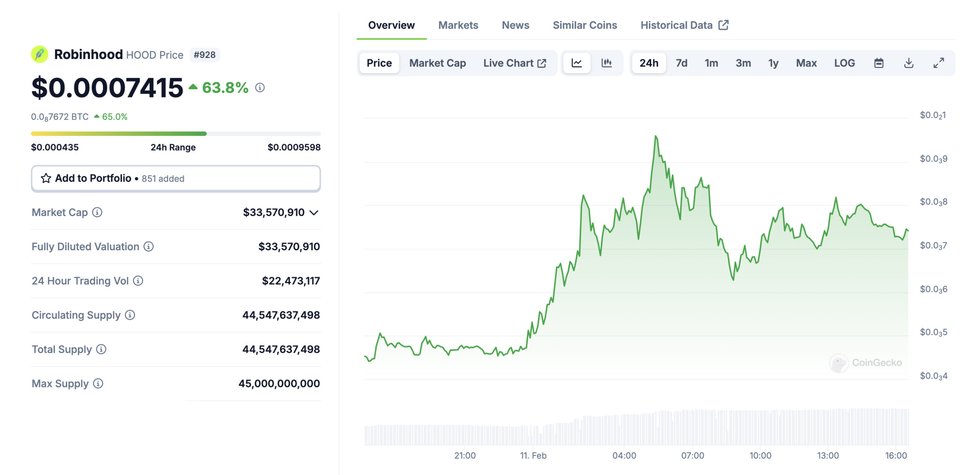
Task: Select the line chart view icon
Action: pos(577,63)
